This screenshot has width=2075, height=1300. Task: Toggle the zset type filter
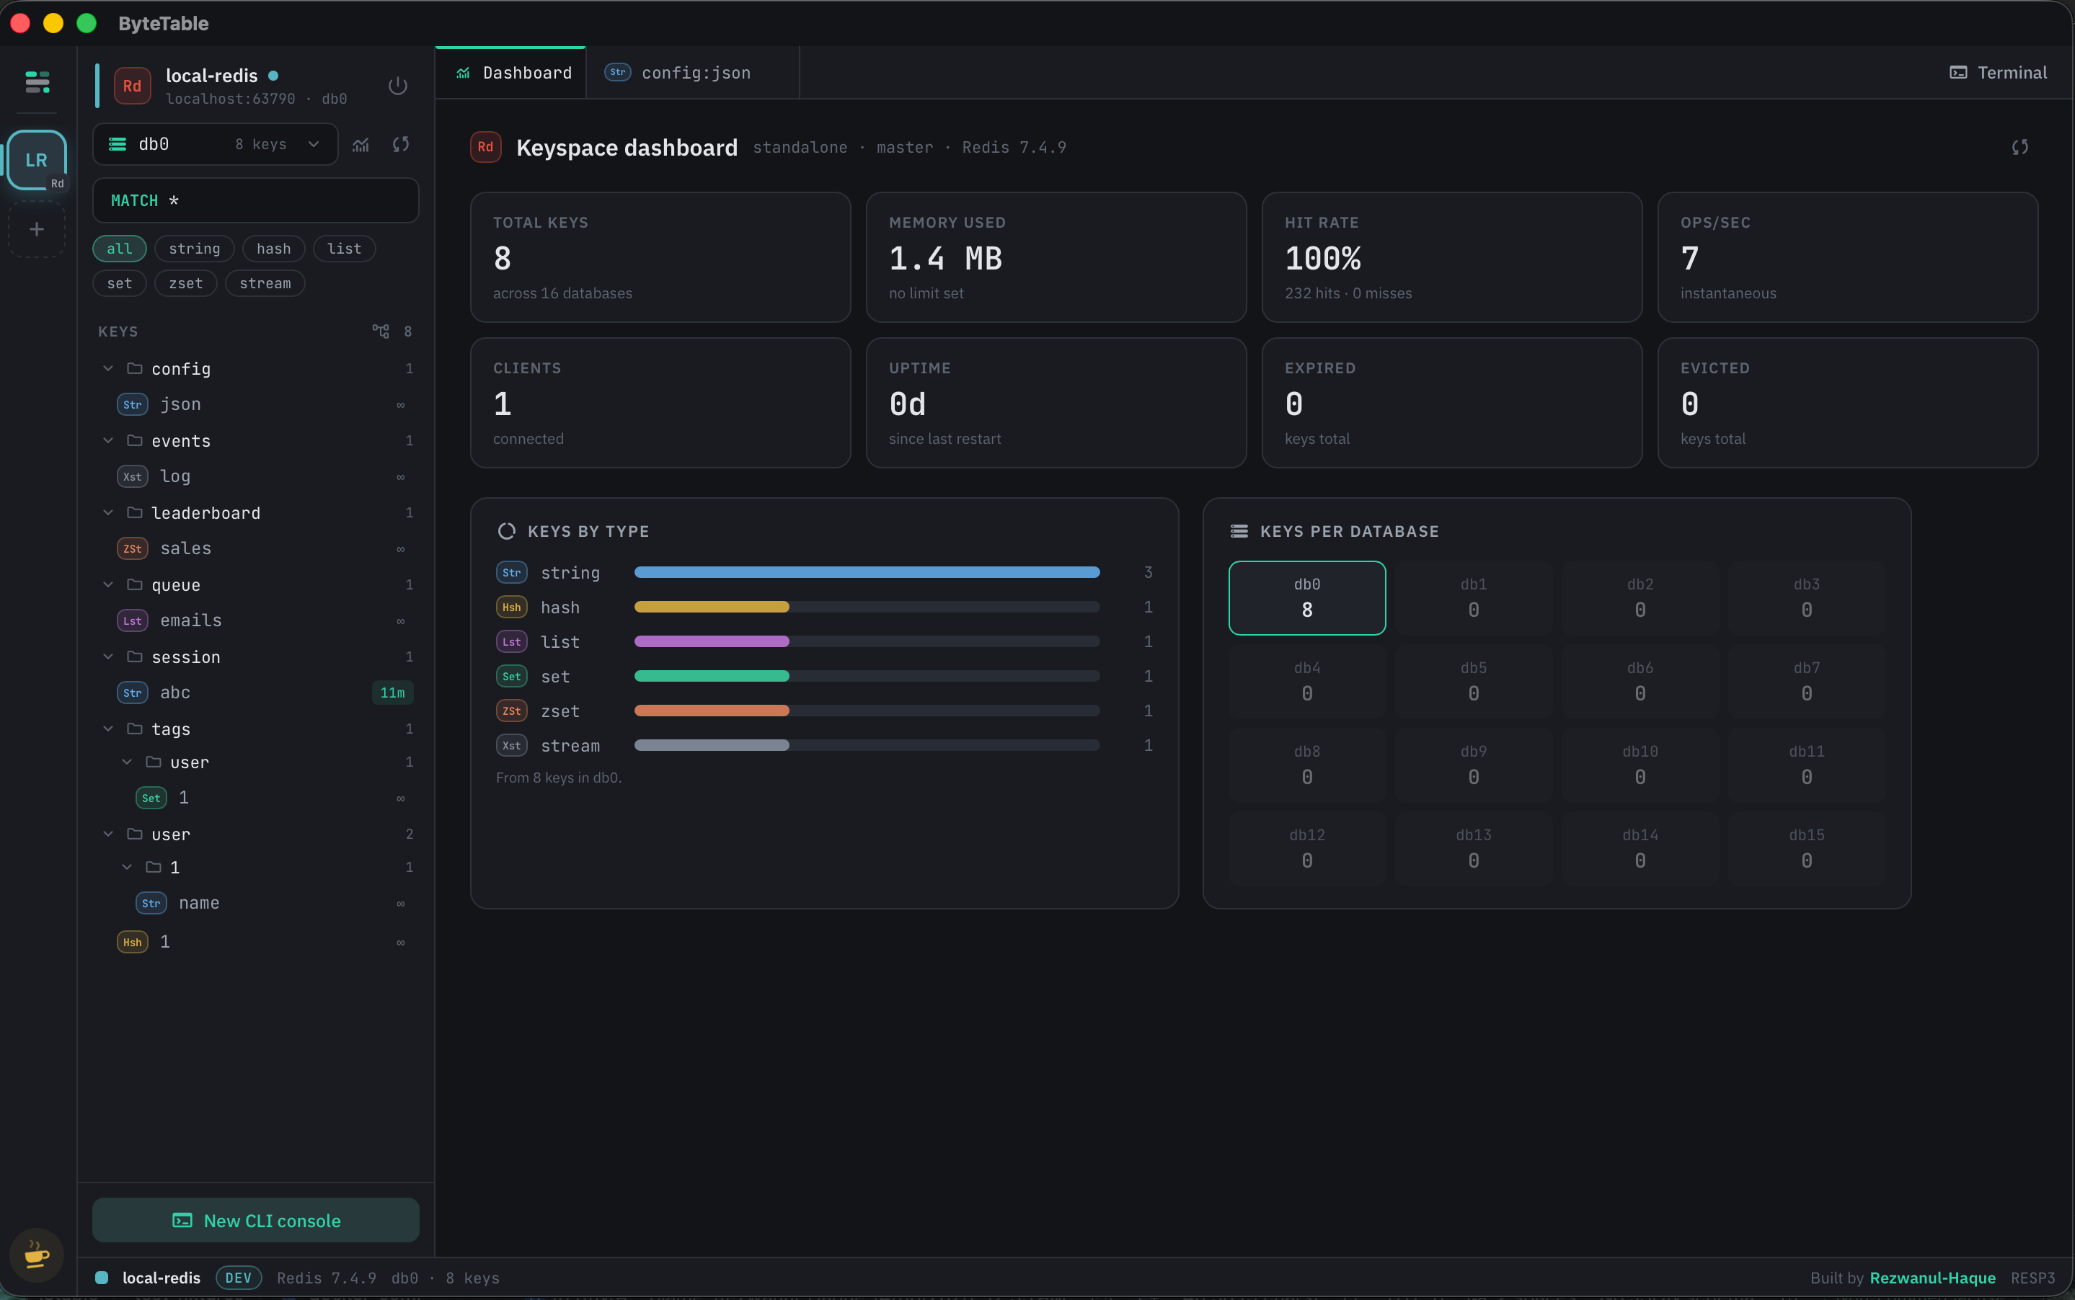coord(186,283)
